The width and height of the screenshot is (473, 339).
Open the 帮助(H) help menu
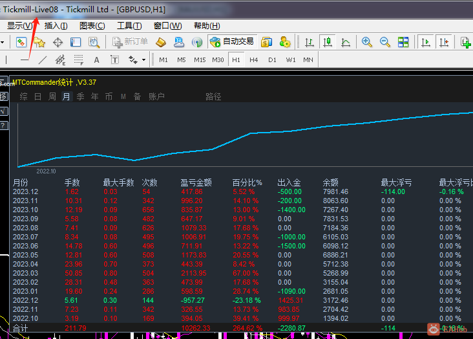pos(207,26)
